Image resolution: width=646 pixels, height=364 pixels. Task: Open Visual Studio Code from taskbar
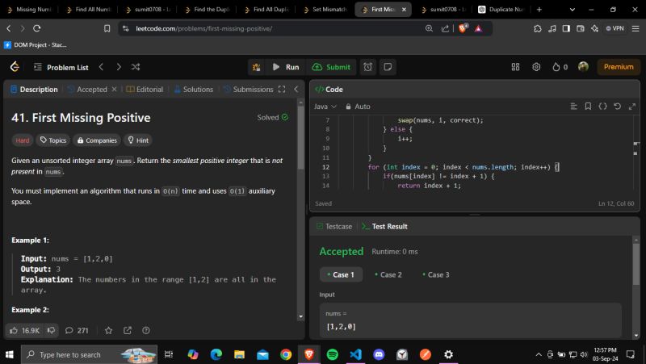coord(355,354)
